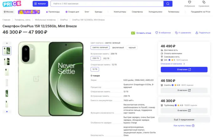This screenshot has height=137, width=213.
Task: Add product via В избранное heart
Action: (x=157, y=33)
